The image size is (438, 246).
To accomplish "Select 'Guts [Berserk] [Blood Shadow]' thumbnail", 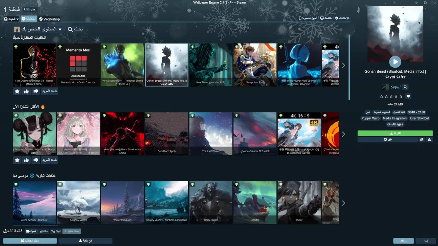I will coord(123,134).
